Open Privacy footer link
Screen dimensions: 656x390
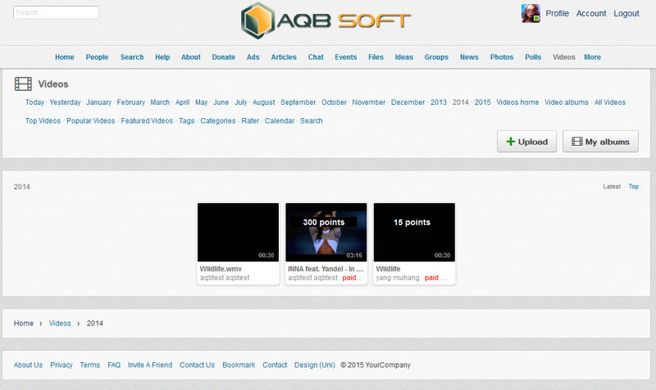(61, 365)
